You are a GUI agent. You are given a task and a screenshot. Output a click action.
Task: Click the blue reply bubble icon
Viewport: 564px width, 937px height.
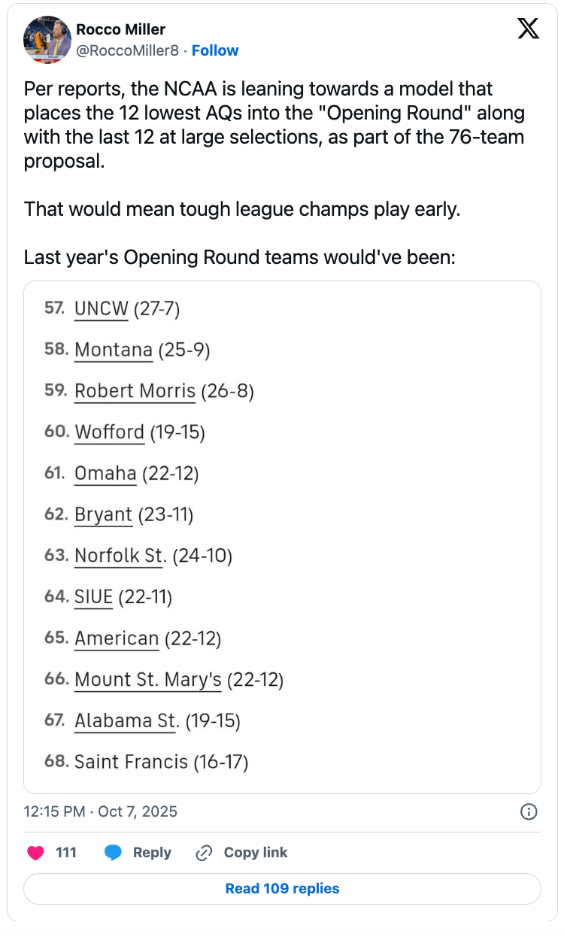[114, 853]
